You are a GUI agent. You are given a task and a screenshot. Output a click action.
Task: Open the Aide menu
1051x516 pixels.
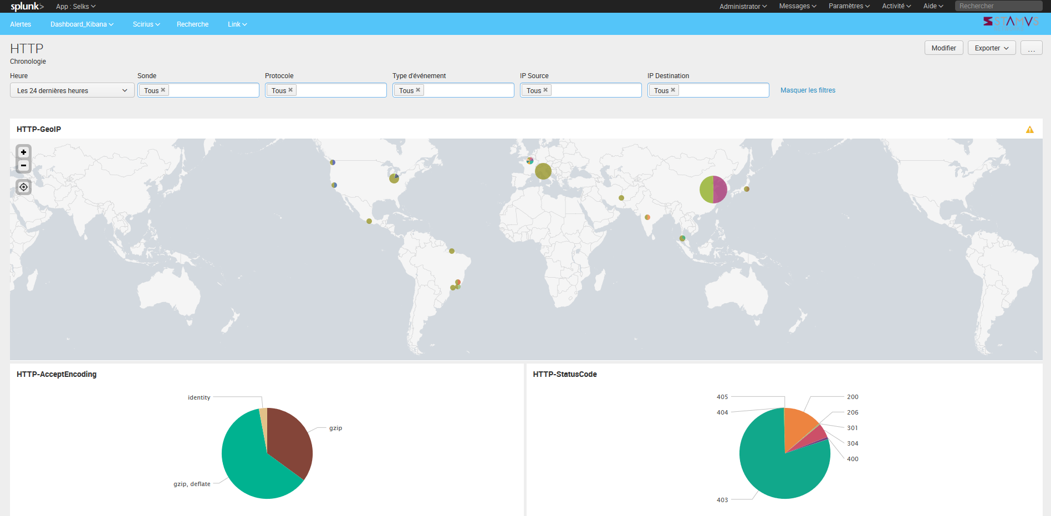point(933,6)
